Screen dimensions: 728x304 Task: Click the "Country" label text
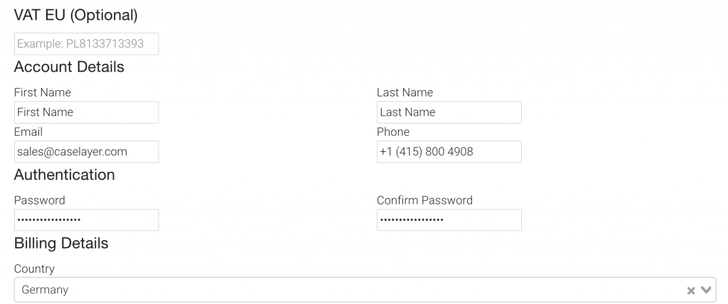pos(34,269)
